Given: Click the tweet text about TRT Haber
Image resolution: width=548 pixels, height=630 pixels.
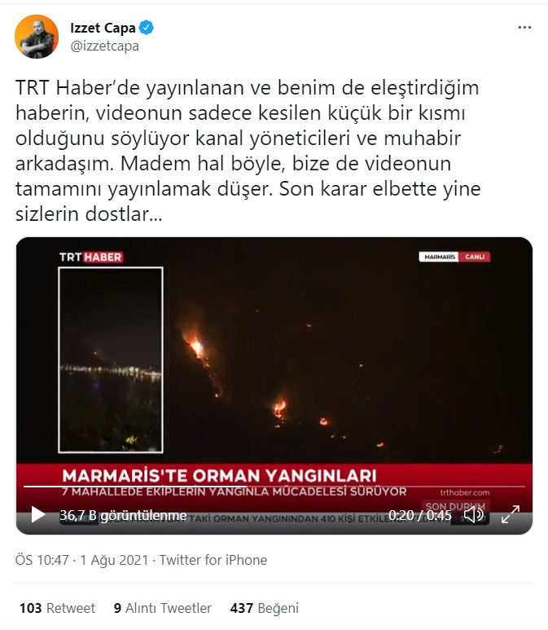Looking at the screenshot, I should coord(248,151).
